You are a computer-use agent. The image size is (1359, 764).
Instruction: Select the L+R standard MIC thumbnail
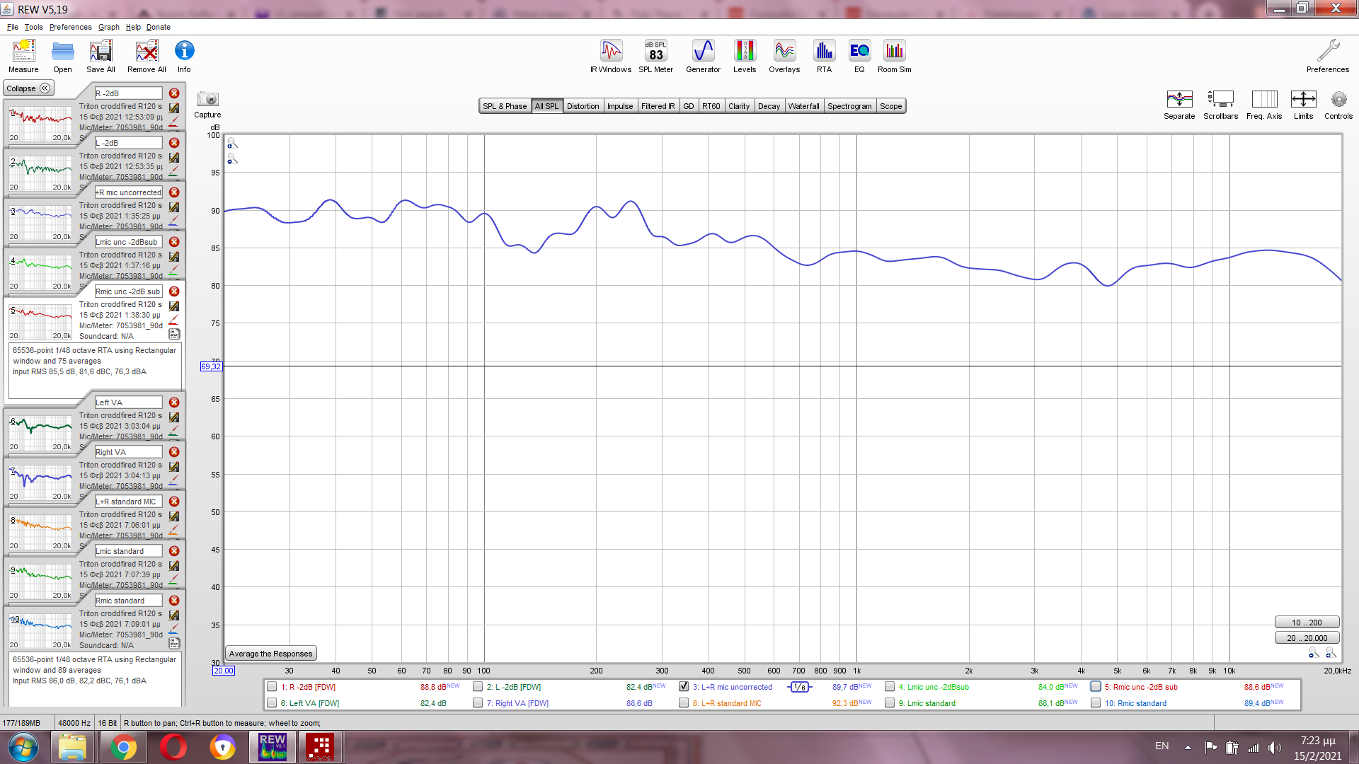coord(40,531)
